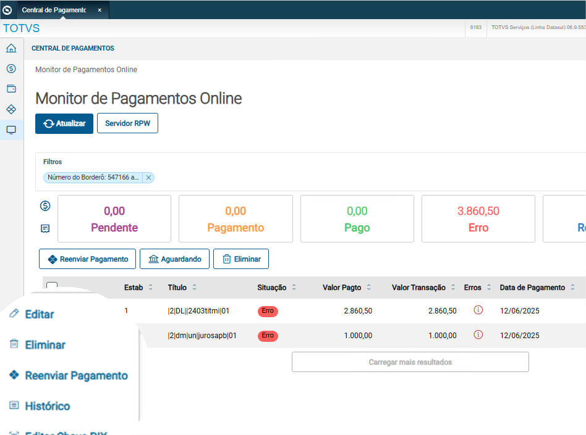Click Reenviar Pagamento toolbar button
Image resolution: width=586 pixels, height=435 pixels.
(x=87, y=259)
